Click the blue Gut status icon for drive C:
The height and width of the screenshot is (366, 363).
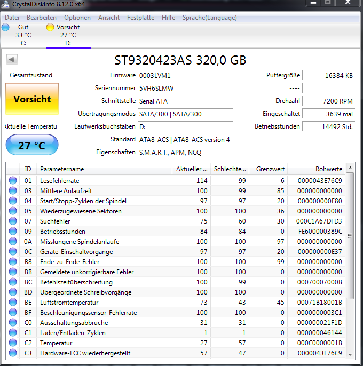pyautogui.click(x=5, y=27)
